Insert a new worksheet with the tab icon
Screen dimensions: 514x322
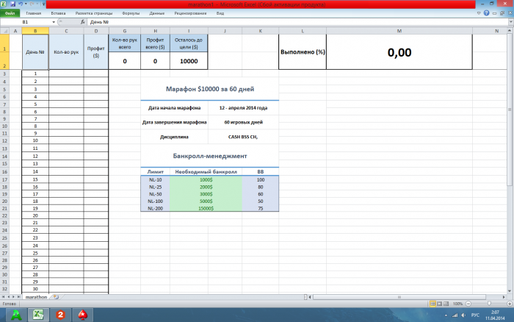pyautogui.click(x=56, y=297)
